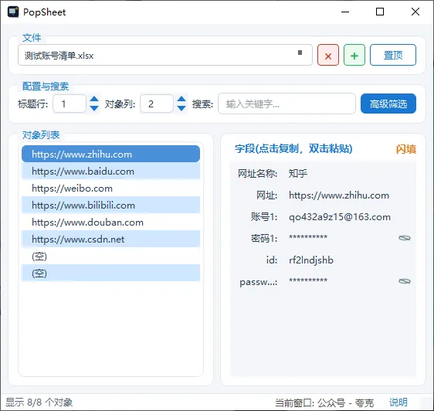
Task: Copy 账号1 value qo432a9z15@163.com
Action: click(x=340, y=217)
